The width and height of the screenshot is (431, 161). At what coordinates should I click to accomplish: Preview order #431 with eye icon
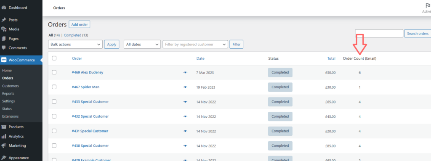point(186,131)
